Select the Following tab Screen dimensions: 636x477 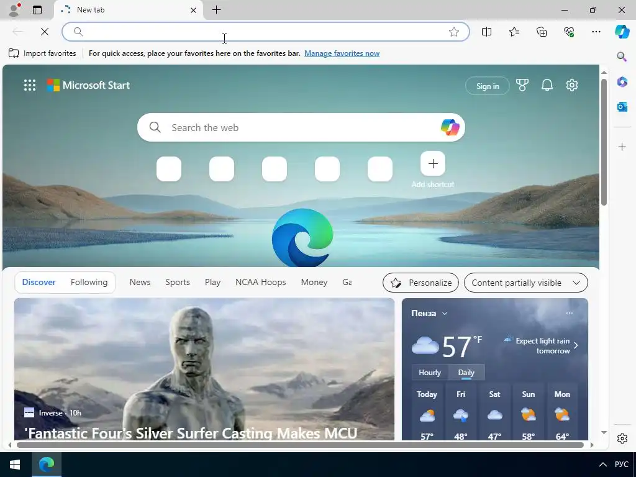click(89, 283)
